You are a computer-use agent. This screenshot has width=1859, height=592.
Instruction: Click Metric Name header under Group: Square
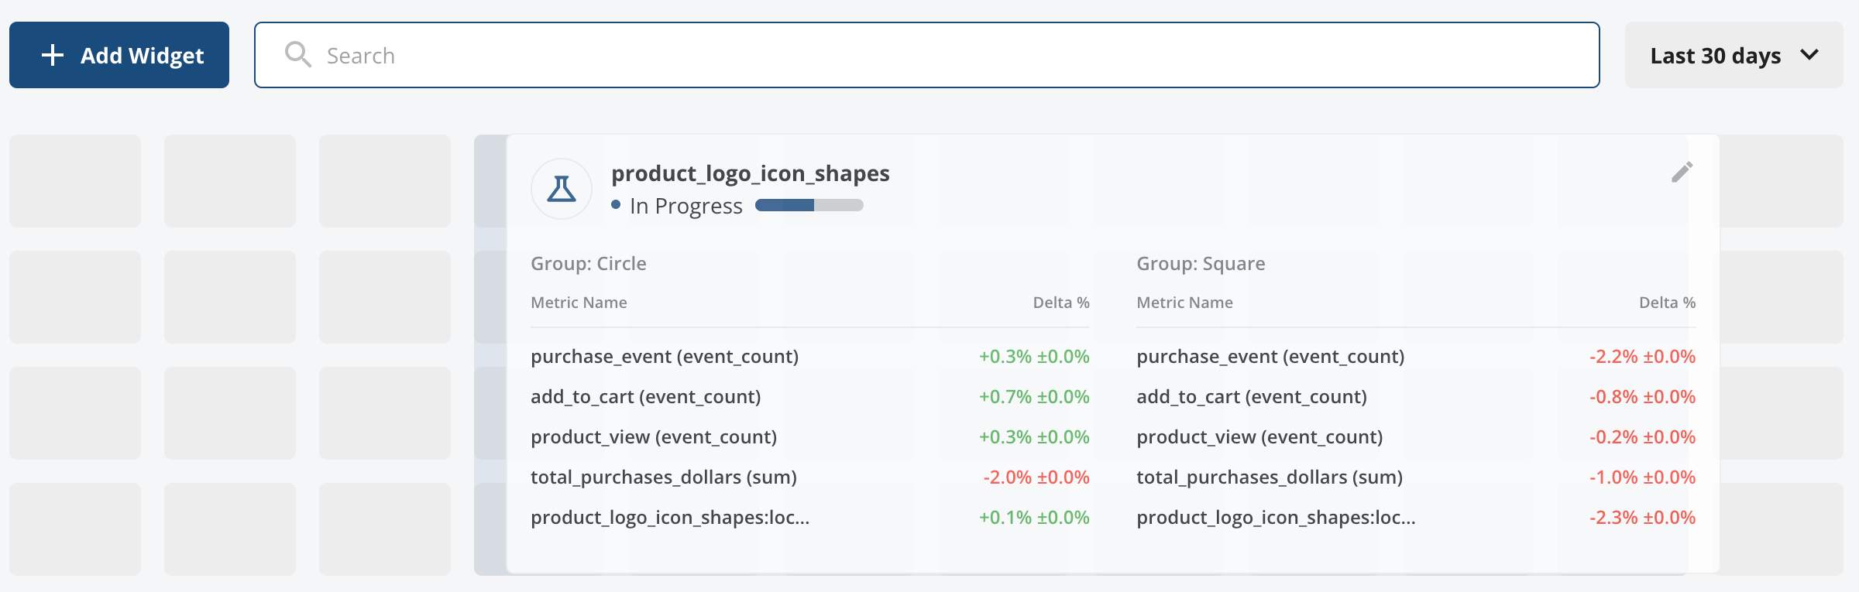1184,303
